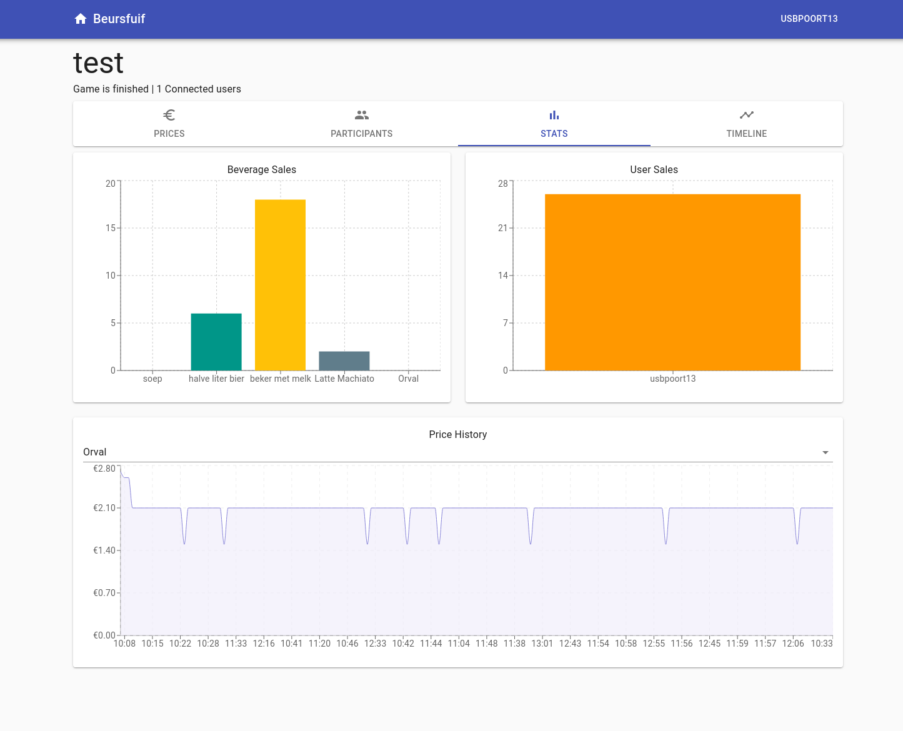Click the '€1.40' price axis label

(104, 550)
